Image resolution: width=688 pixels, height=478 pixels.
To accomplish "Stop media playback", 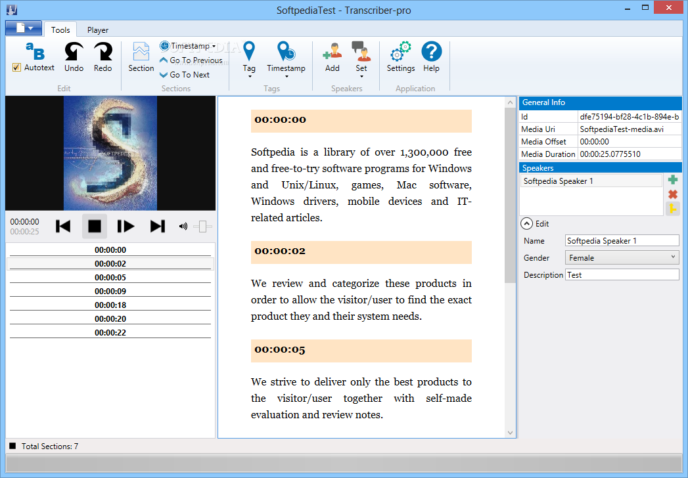I will (95, 227).
